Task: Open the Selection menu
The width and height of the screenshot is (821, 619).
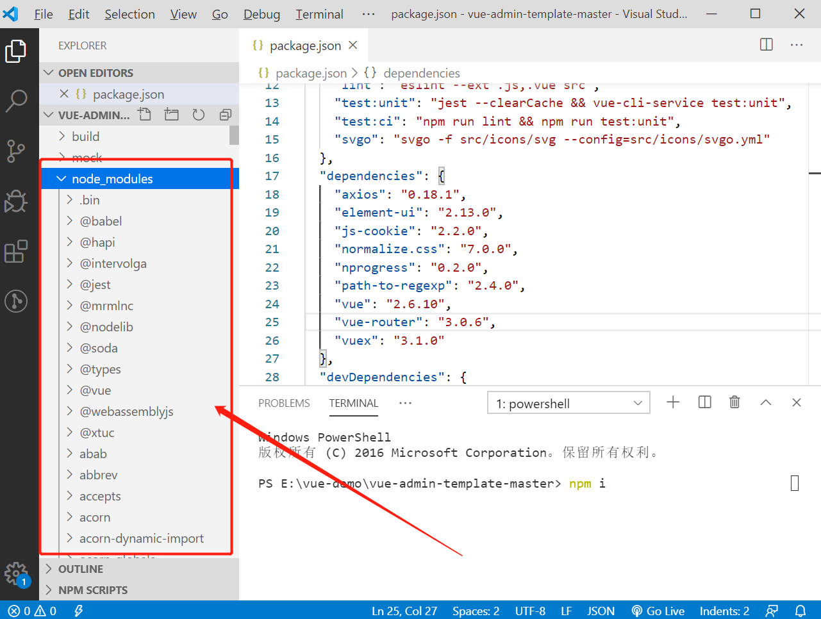Action: (x=129, y=14)
